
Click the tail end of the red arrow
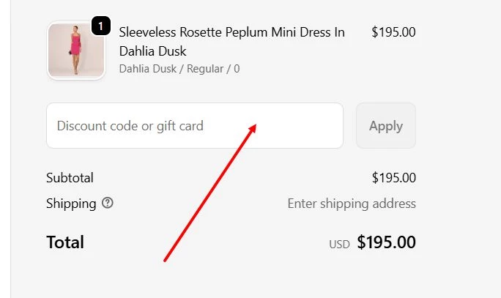click(x=166, y=258)
